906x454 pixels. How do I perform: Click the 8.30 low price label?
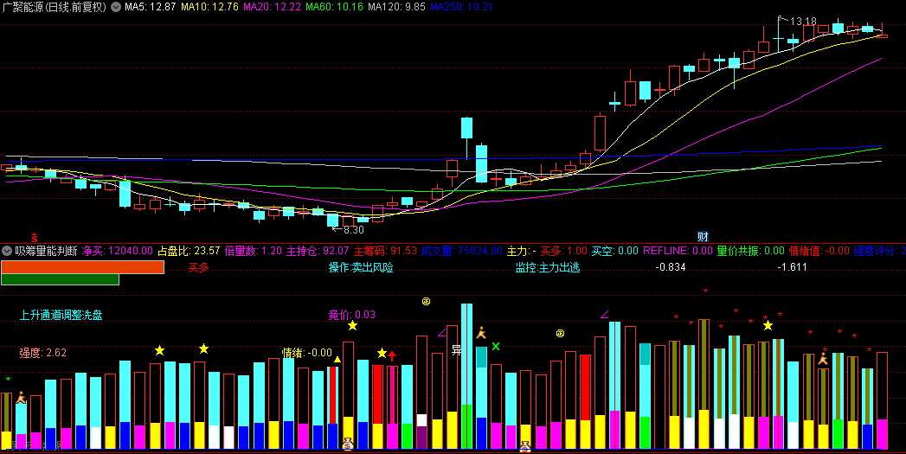pos(354,230)
